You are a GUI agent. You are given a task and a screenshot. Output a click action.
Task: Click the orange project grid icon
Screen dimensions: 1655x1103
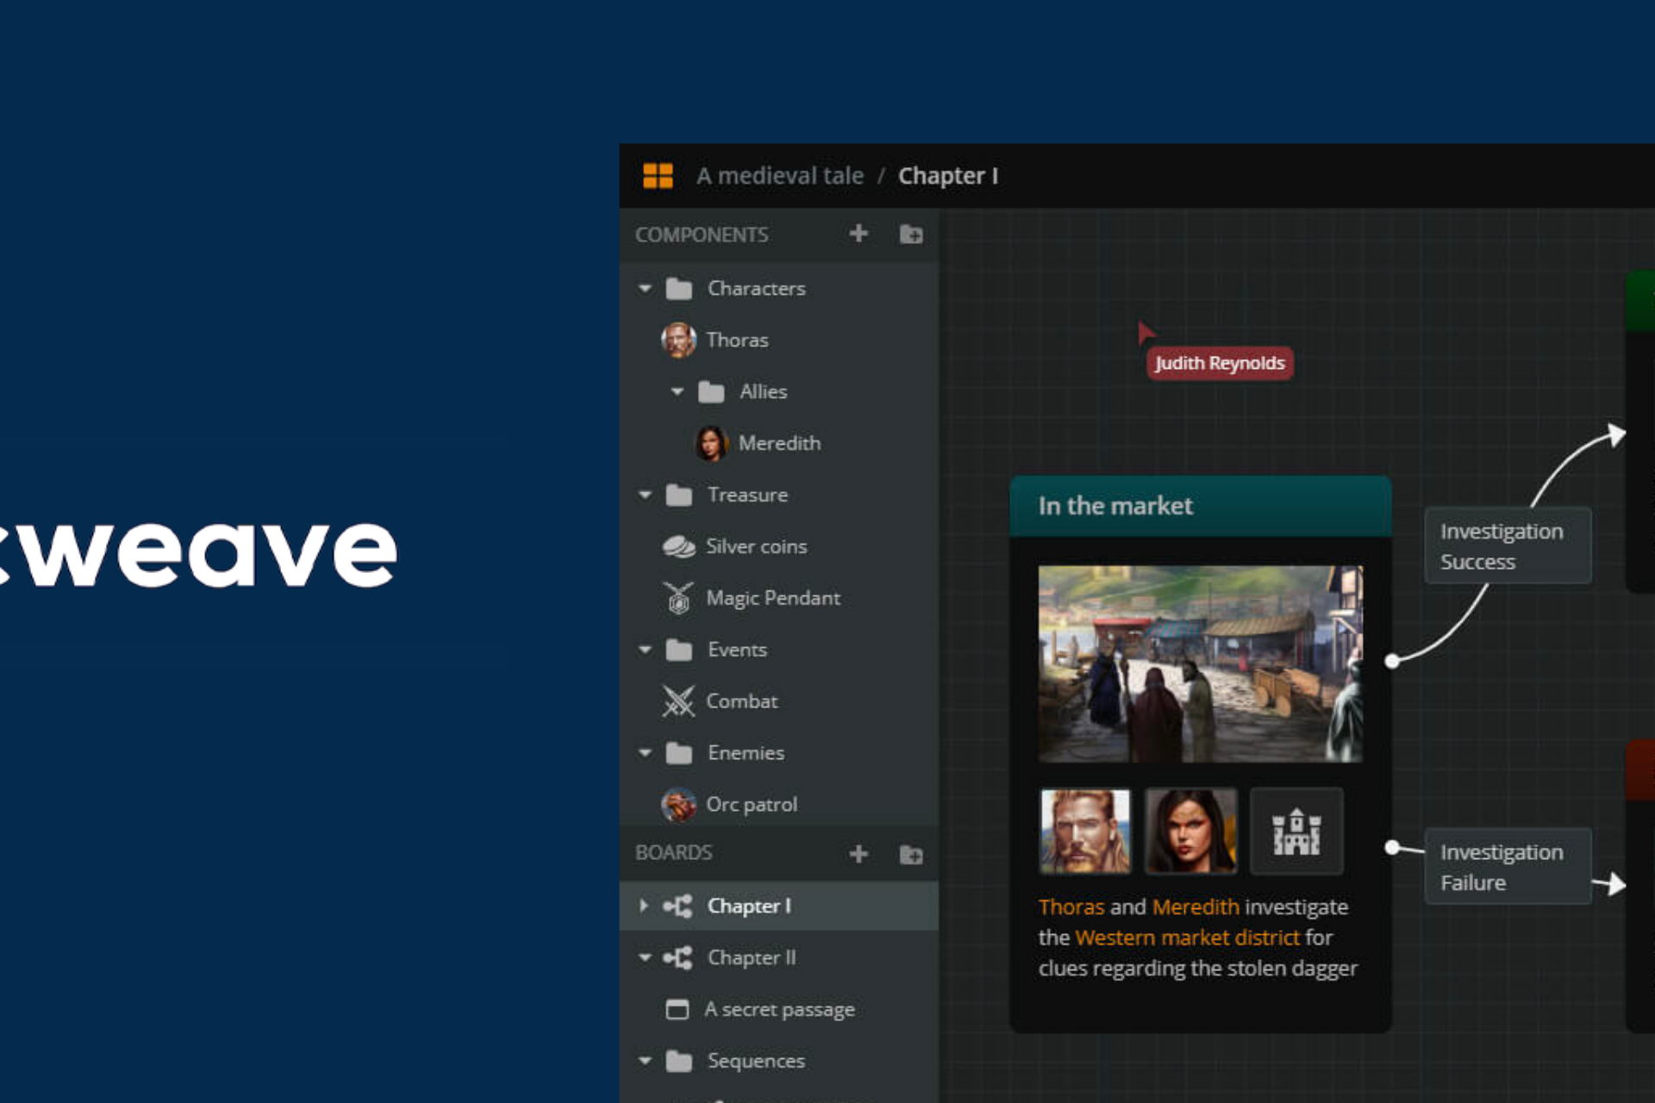click(x=658, y=176)
